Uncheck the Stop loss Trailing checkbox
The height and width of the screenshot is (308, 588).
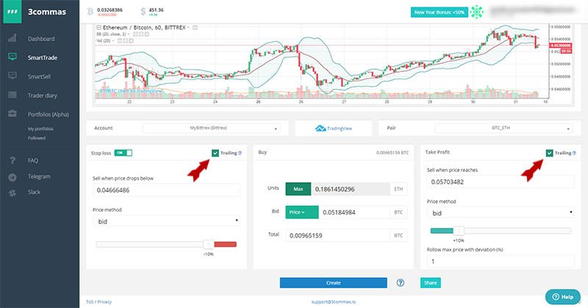215,153
